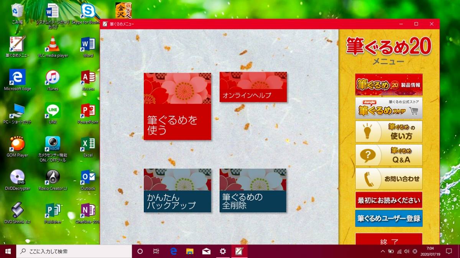Open the かんたんバックアップ tile
The height and width of the screenshot is (258, 460).
tap(177, 190)
